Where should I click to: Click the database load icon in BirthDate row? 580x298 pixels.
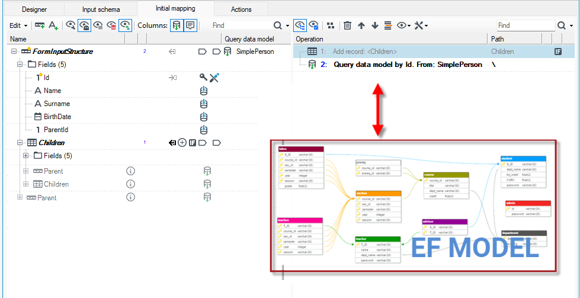pos(203,117)
